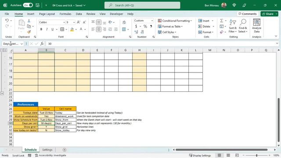Click Display Settings in status bar

(200, 155)
